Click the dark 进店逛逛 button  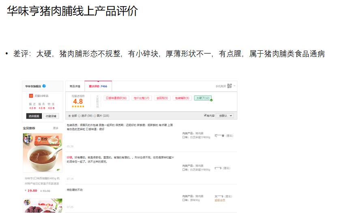click(34, 116)
